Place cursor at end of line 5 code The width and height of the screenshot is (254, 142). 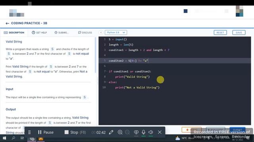coord(148,61)
